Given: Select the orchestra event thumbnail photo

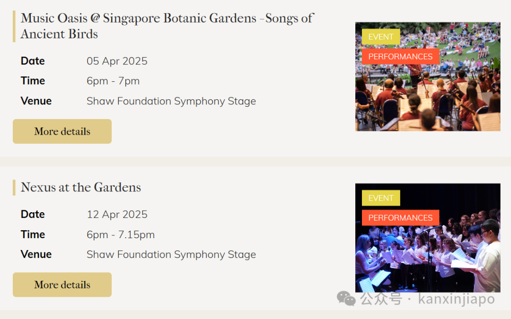Looking at the screenshot, I should pos(428,77).
